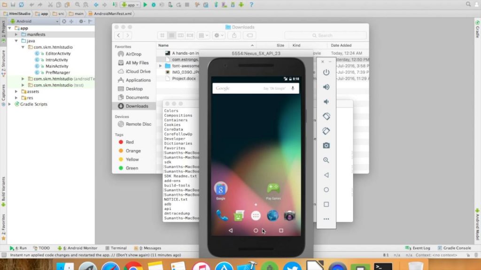Rotate the emulator screen left
The image size is (481, 270).
pyautogui.click(x=326, y=116)
